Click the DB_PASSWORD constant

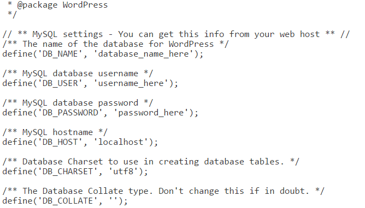click(x=70, y=113)
